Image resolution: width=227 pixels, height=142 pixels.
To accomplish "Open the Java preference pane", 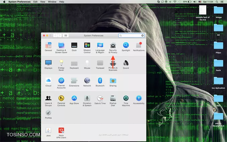I will click(x=48, y=132).
